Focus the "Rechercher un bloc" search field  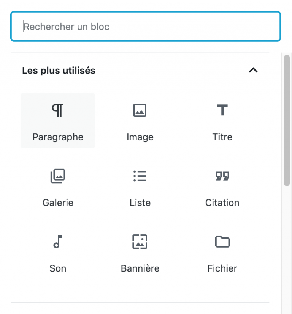click(145, 27)
